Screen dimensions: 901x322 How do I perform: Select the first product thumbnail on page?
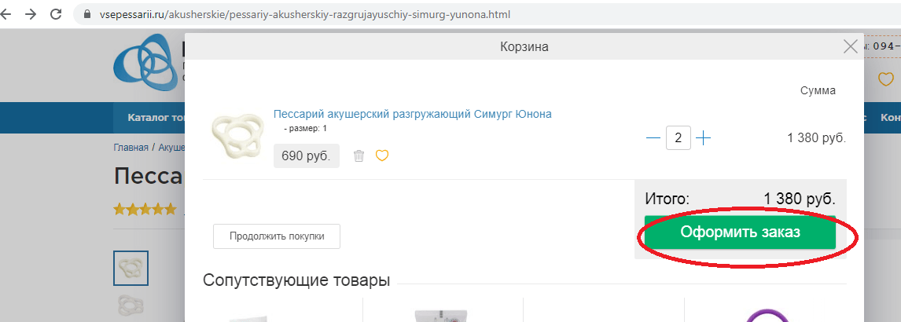coord(131,268)
